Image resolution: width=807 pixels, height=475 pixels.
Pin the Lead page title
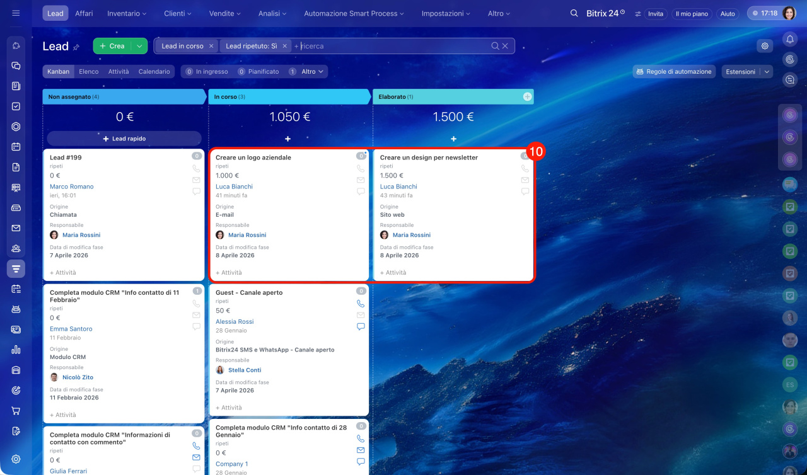tap(76, 47)
